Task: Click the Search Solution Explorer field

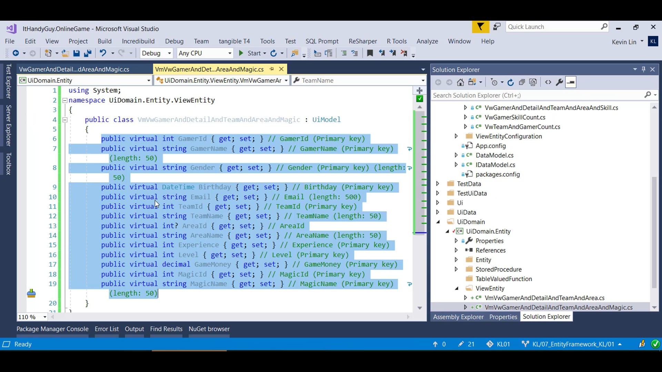Action: coord(538,95)
